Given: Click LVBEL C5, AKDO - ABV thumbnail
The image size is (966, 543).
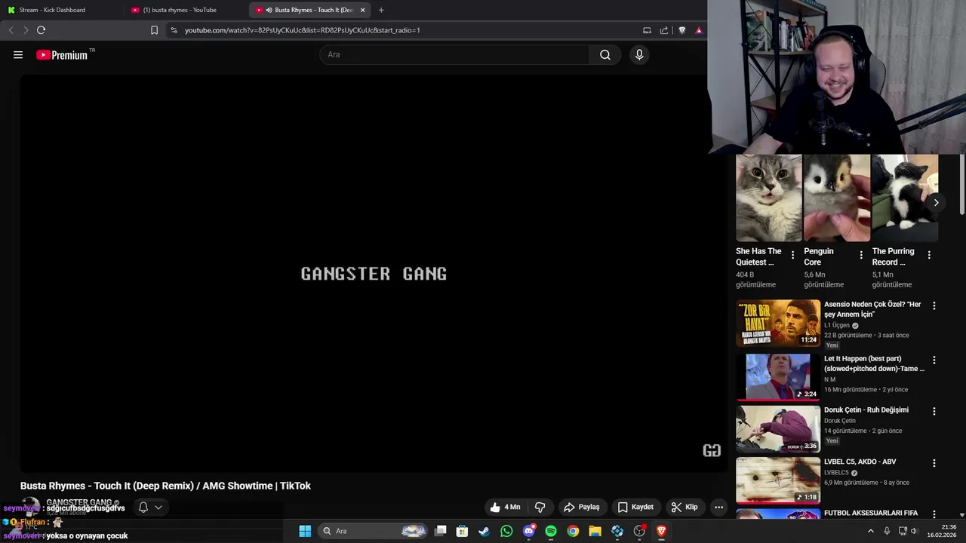Looking at the screenshot, I should click(x=778, y=480).
